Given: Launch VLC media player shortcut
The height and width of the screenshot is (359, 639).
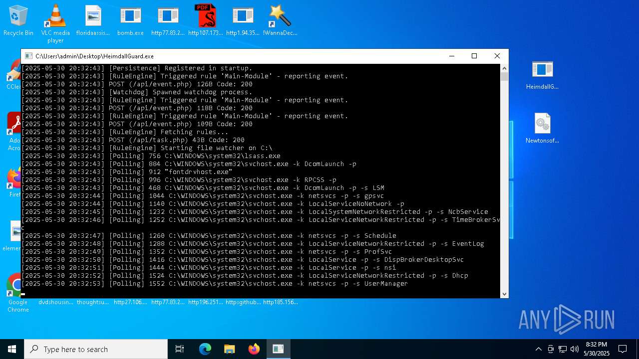Looking at the screenshot, I should click(x=55, y=23).
